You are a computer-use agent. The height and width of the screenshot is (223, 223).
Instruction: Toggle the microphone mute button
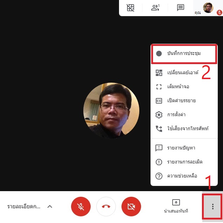81,206
